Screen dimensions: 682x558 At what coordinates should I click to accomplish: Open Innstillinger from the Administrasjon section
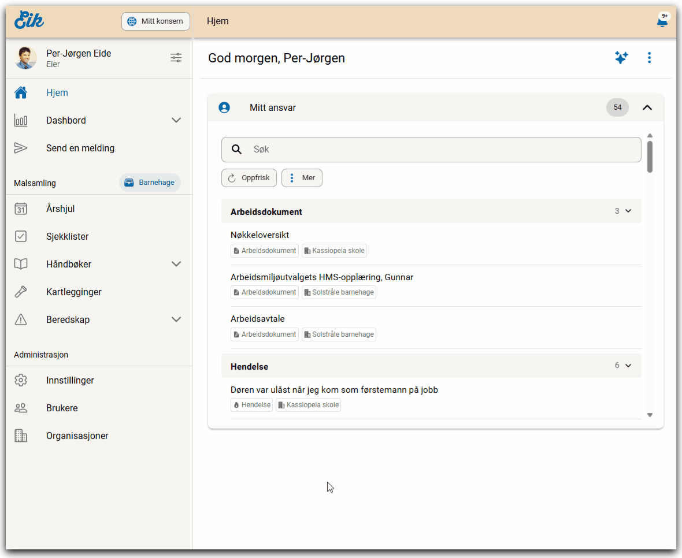pos(70,381)
